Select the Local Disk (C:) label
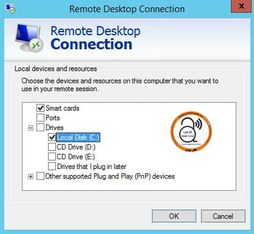 pos(78,137)
